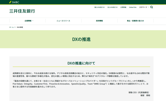
Task: Click DXの推進 breadcrumb text
Action: click(20, 27)
